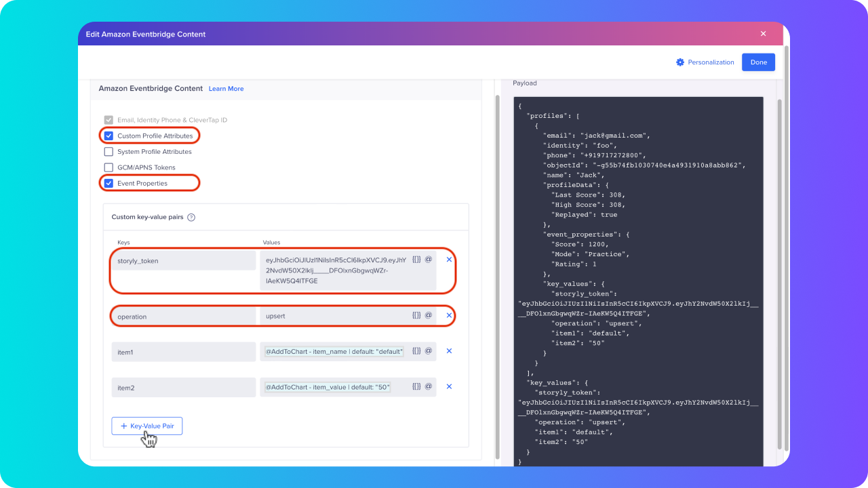This screenshot has height=488, width=868.
Task: Remove the storyly_token key-value pair
Action: click(449, 260)
